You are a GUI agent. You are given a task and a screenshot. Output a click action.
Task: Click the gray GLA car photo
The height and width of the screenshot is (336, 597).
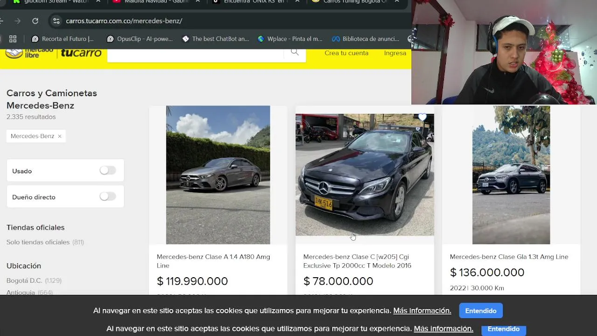[x=511, y=175]
